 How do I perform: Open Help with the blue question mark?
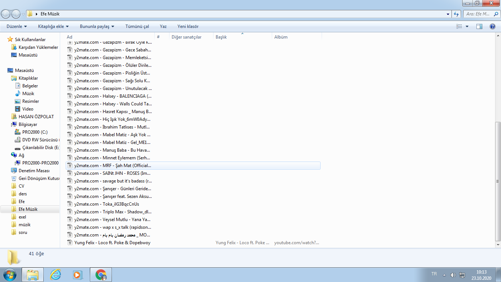coord(493,26)
